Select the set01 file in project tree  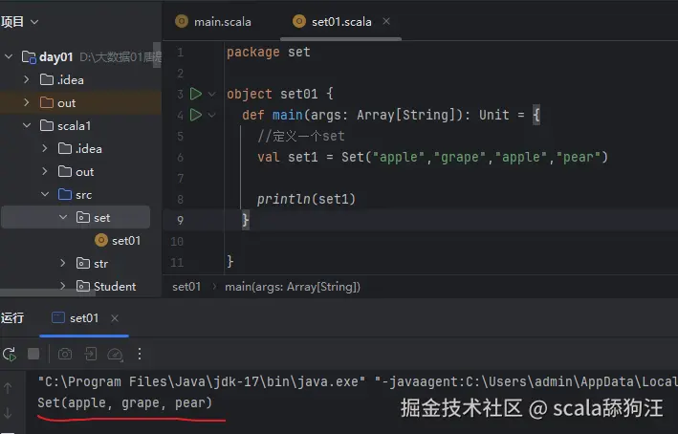tap(126, 240)
